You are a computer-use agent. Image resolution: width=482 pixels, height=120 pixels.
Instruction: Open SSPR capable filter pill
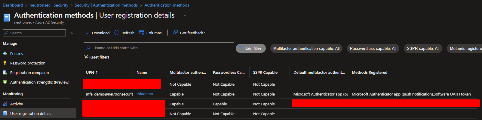(x=423, y=48)
